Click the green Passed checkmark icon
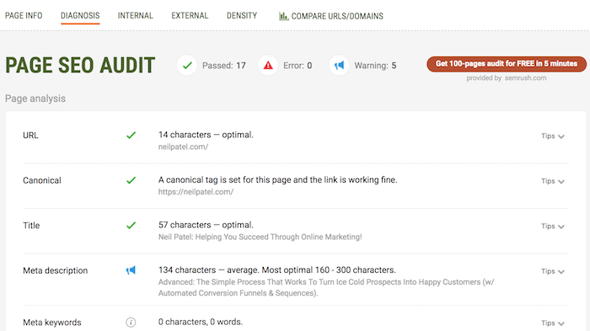This screenshot has height=331, width=590. (x=187, y=66)
